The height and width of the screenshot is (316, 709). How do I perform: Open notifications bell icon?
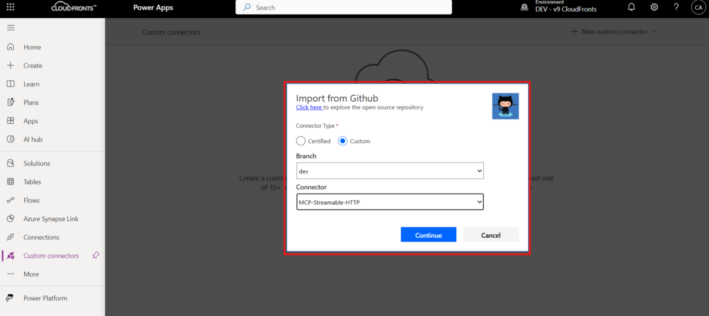coord(631,7)
